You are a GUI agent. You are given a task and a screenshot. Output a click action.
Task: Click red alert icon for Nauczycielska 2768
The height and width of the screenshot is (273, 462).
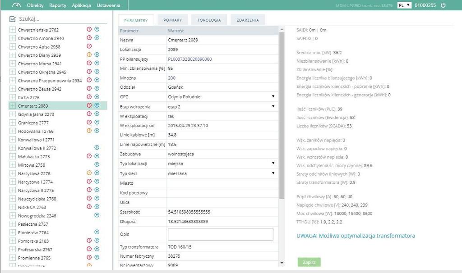click(x=89, y=198)
